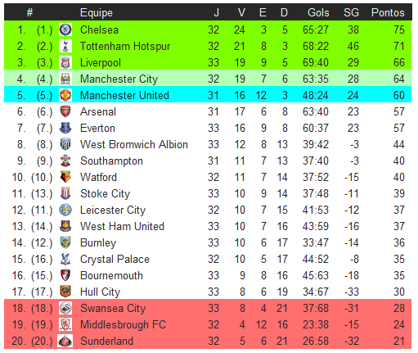Click the Liverpool club badge
418x353 pixels.
click(x=65, y=62)
